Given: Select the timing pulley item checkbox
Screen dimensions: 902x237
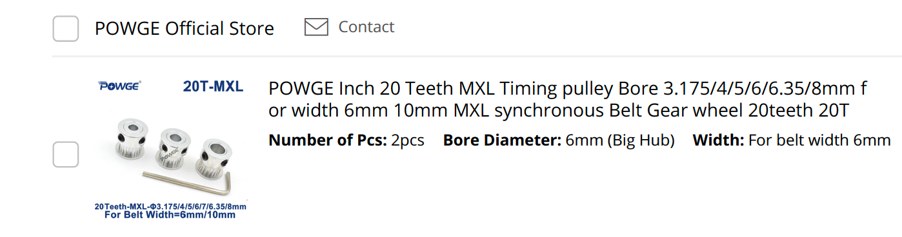Looking at the screenshot, I should 66,155.
